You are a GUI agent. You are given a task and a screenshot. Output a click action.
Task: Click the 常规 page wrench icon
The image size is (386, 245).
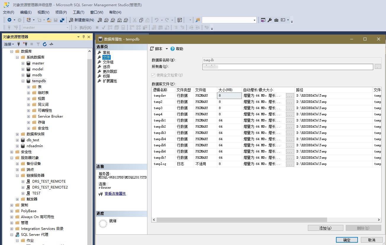(99, 53)
